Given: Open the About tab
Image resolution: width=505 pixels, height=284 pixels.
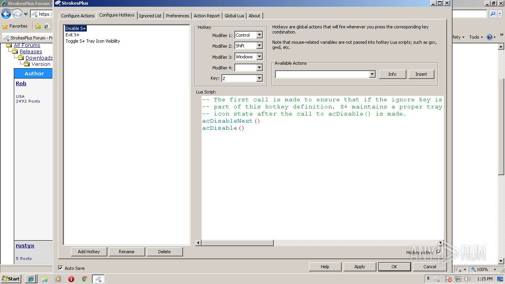Looking at the screenshot, I should click(254, 16).
